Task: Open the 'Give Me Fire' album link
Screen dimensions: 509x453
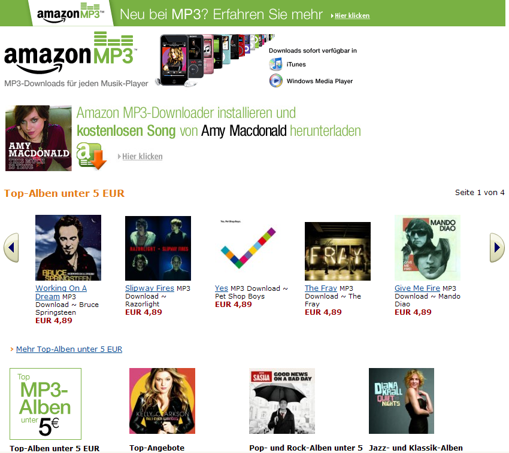Action: point(417,288)
